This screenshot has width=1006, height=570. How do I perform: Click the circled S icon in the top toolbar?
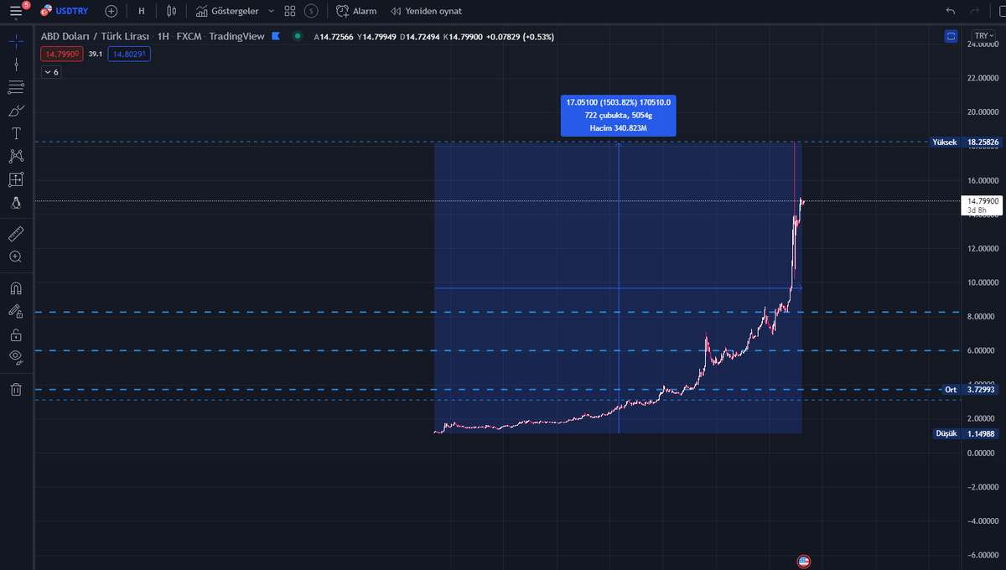(312, 11)
